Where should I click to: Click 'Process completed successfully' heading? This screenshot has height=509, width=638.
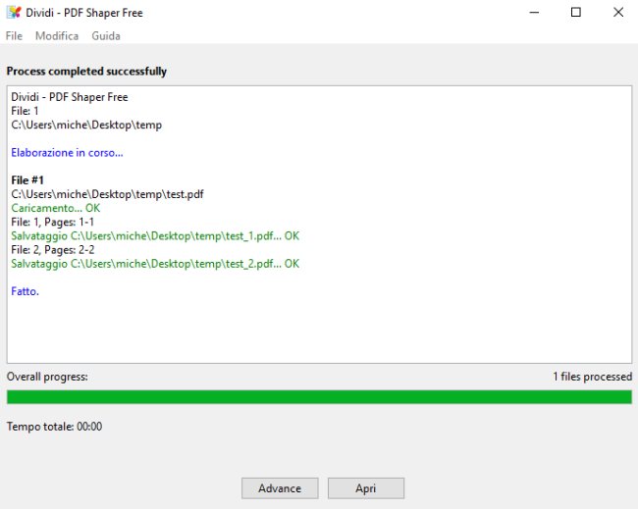86,72
